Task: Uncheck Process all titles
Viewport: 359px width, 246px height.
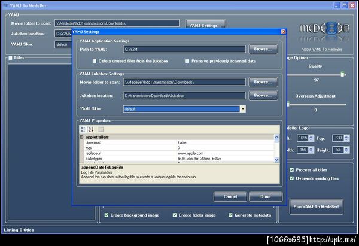Action: (x=292, y=170)
